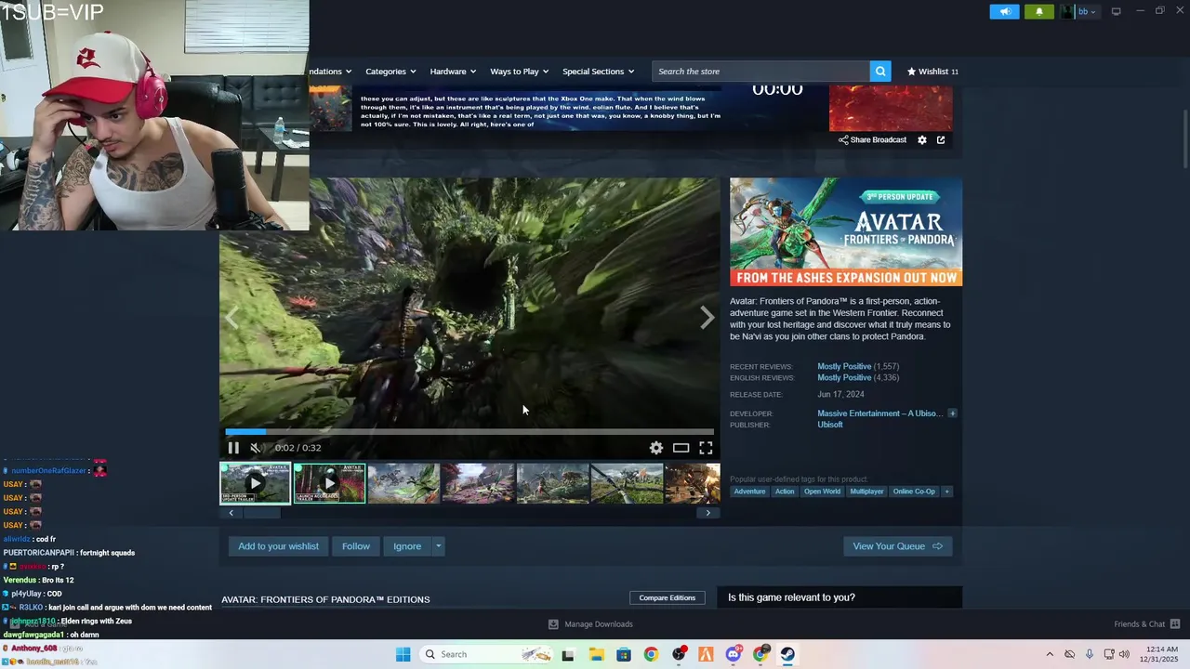1190x669 pixels.
Task: Select the first trailer thumbnail
Action: [x=255, y=483]
